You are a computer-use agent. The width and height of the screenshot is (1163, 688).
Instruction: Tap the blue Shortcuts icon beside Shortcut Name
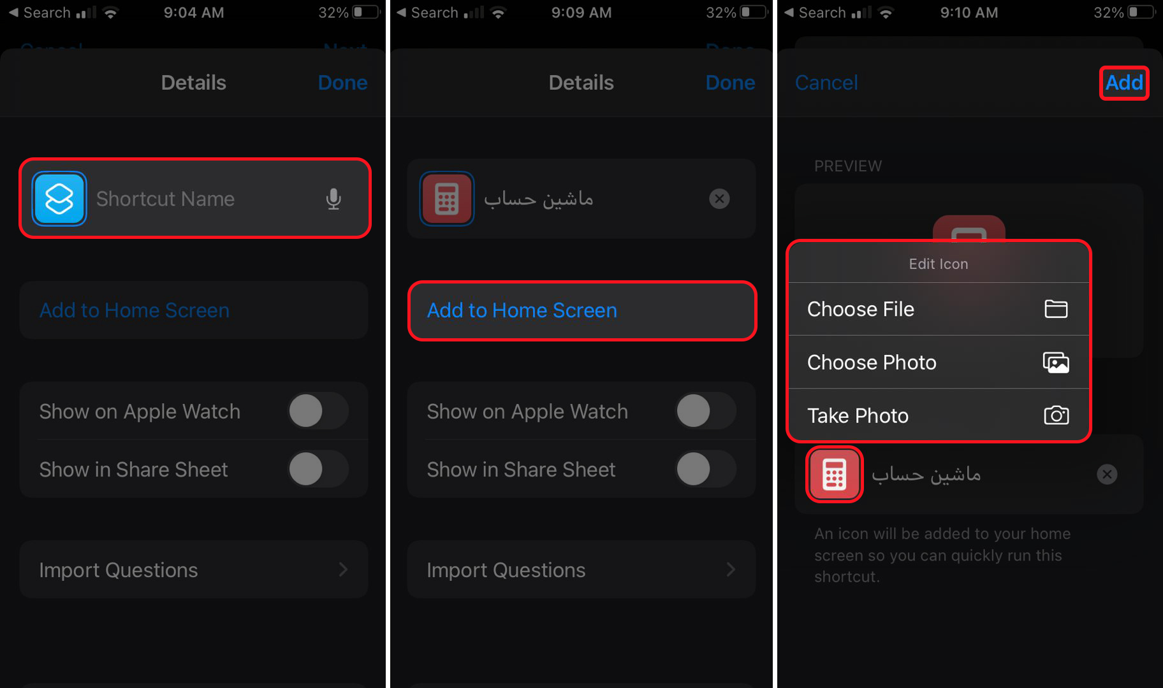pos(59,199)
